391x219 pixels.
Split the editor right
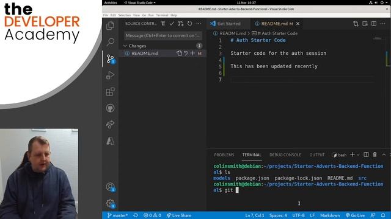pyautogui.click(x=374, y=24)
